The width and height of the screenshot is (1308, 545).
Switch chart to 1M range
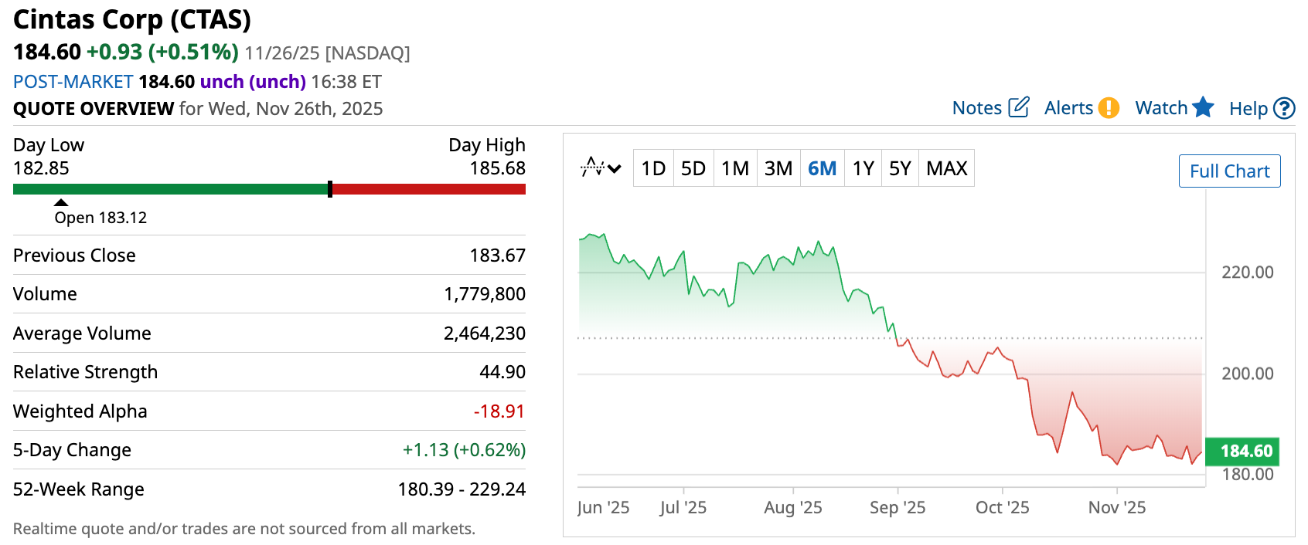click(x=735, y=168)
